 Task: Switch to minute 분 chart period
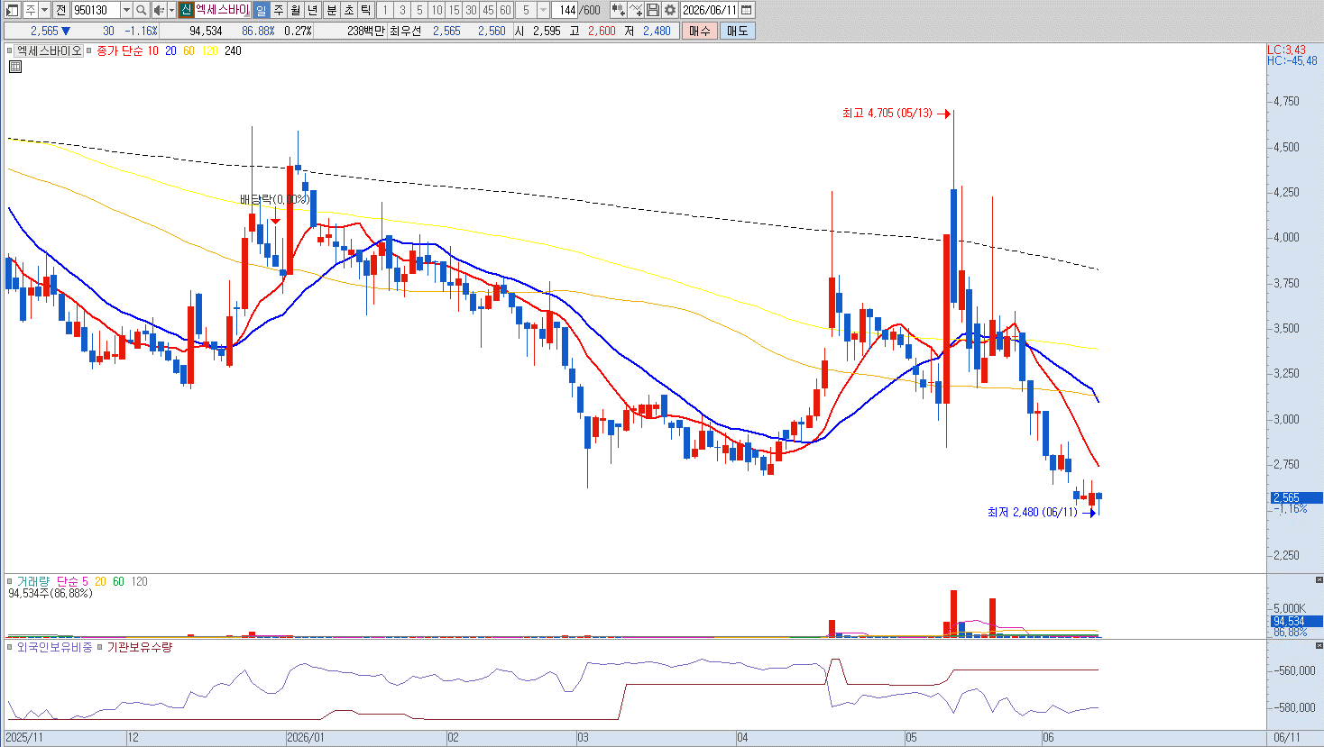(331, 10)
